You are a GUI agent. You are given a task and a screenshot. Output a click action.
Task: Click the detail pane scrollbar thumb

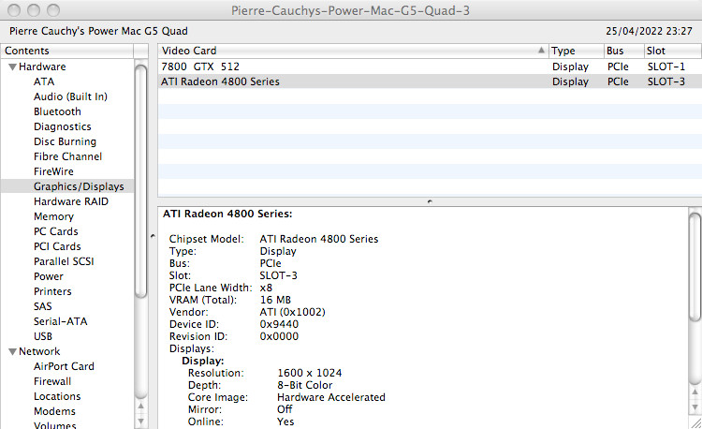(695, 267)
